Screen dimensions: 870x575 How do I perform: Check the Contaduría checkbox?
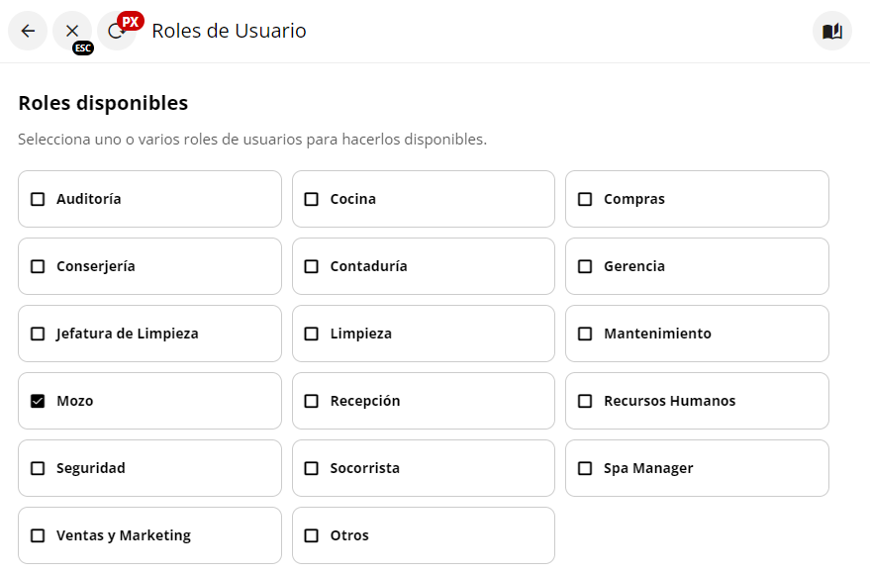(x=312, y=266)
